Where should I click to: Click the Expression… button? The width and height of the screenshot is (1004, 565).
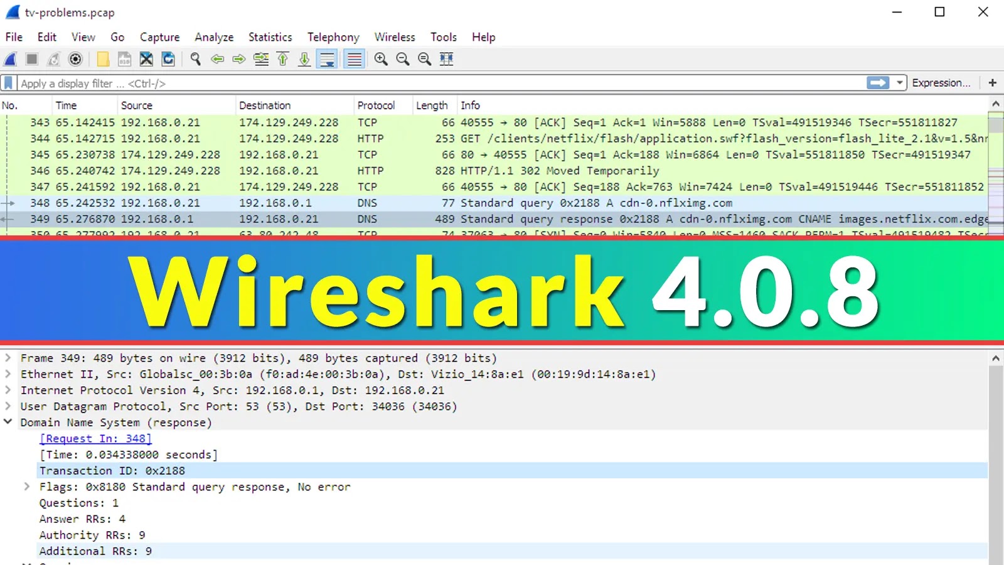click(x=941, y=83)
